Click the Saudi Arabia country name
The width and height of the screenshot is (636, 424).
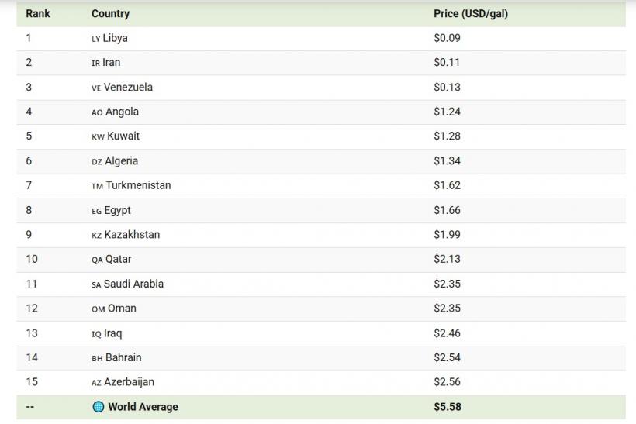tap(133, 284)
